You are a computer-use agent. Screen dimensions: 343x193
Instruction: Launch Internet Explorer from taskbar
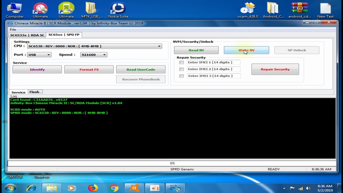point(31,188)
